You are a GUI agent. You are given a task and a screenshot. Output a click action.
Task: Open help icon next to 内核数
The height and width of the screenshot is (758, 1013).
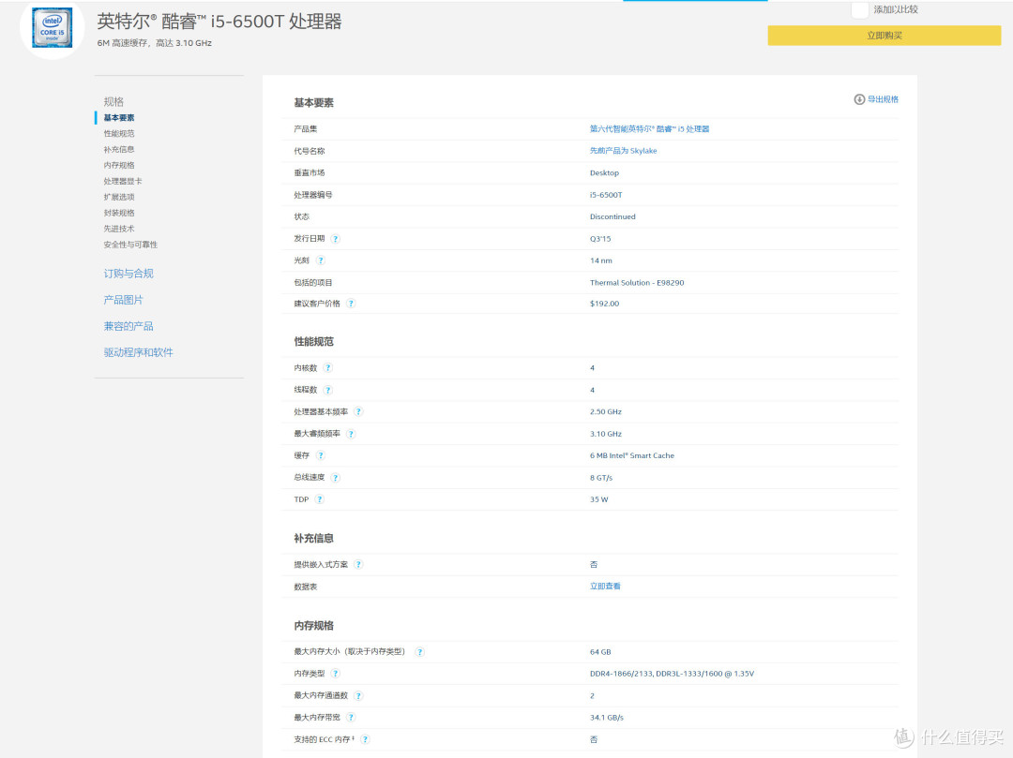coord(327,367)
